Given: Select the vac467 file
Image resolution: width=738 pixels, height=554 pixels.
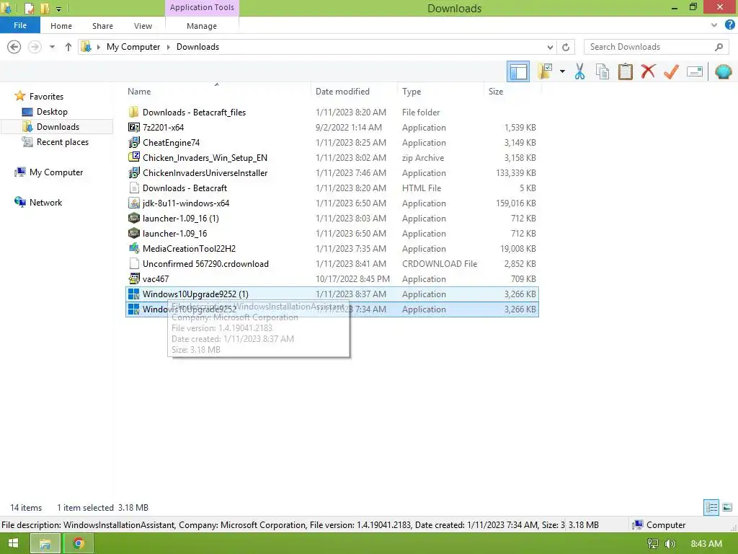Looking at the screenshot, I should pyautogui.click(x=332, y=279).
